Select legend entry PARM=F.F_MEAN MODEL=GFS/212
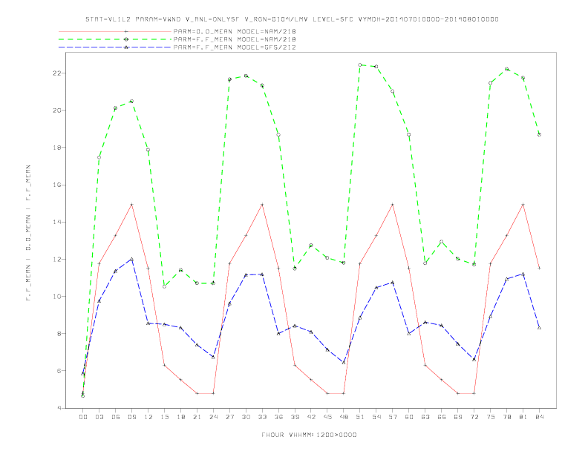Image resolution: width=588 pixels, height=454 pixels. pos(235,47)
